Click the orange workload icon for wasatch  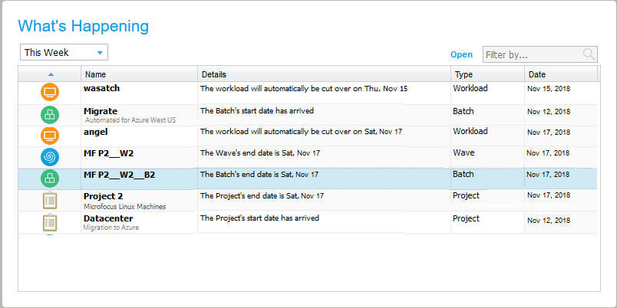pyautogui.click(x=50, y=93)
